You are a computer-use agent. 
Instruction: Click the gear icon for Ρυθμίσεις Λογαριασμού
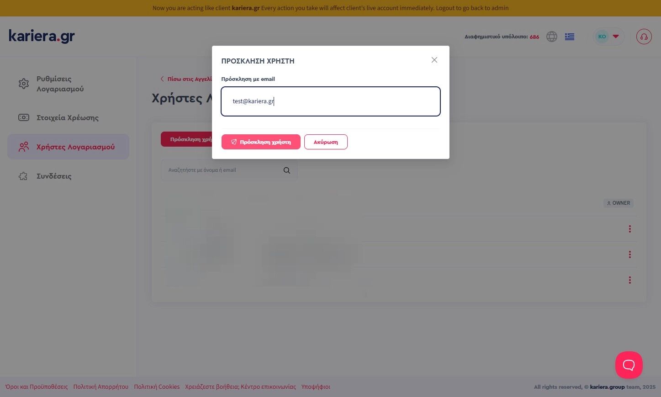tap(24, 84)
